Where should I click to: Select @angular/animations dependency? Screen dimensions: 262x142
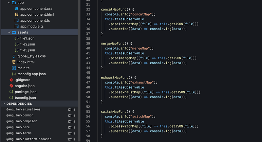pyautogui.click(x=23, y=109)
